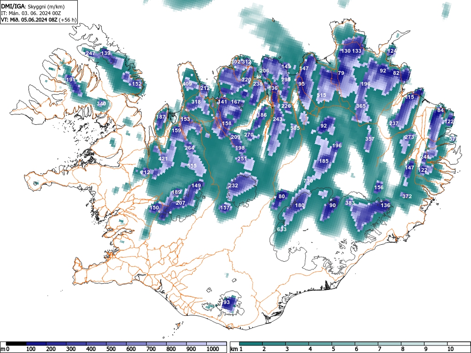Click the darkest black swatch in the meter legend

pos(16,344)
